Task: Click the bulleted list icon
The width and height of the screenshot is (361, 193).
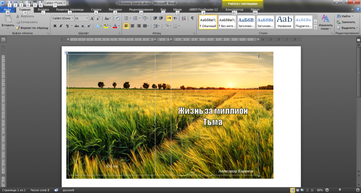Action: (127, 18)
